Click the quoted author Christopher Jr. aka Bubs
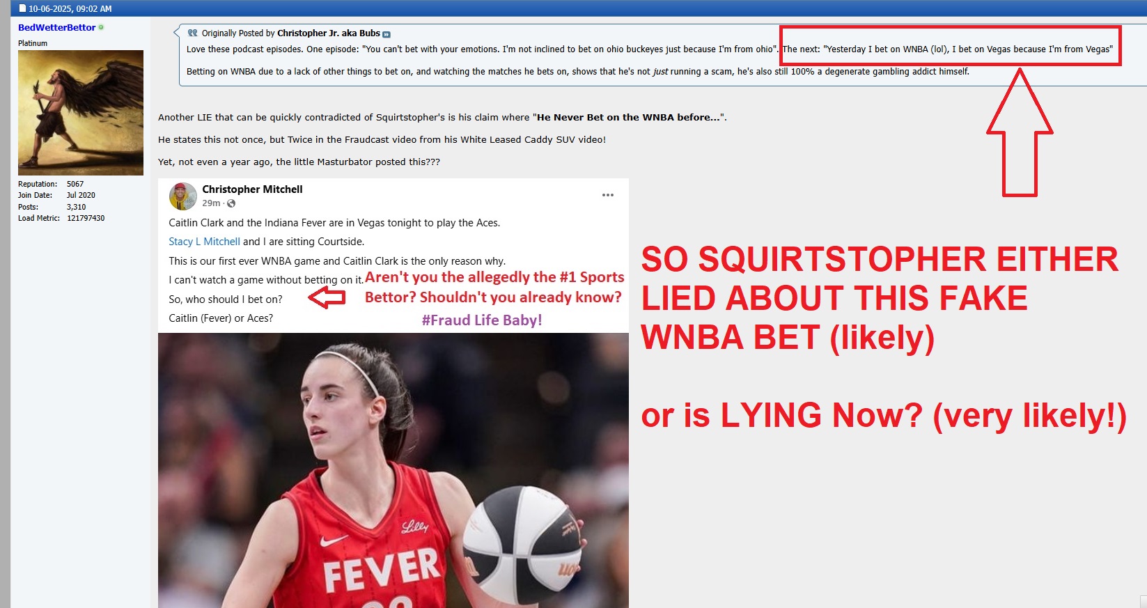The width and height of the screenshot is (1147, 608). point(329,33)
